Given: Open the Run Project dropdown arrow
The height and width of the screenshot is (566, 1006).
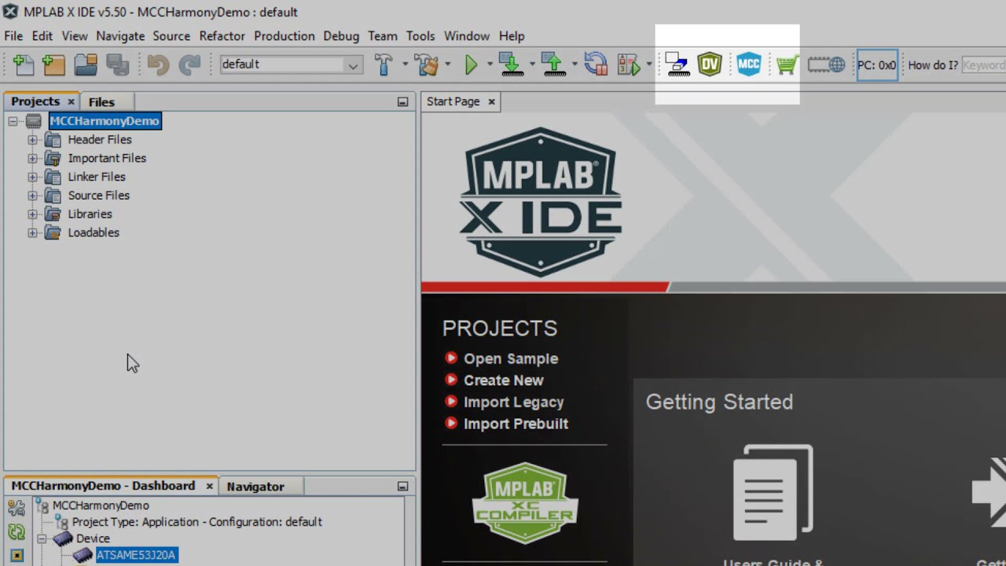Looking at the screenshot, I should coord(490,64).
